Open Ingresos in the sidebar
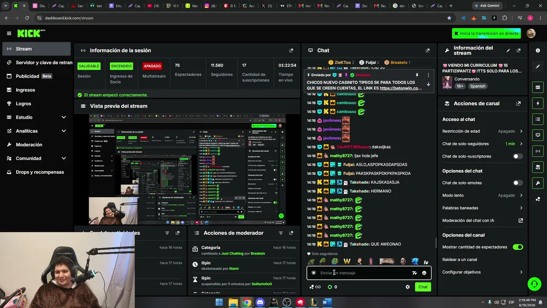This screenshot has height=308, width=547. point(36,90)
